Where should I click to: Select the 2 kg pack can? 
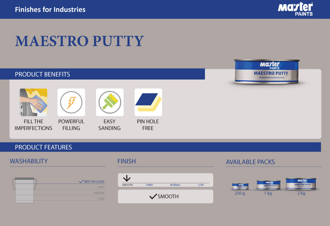301,184
